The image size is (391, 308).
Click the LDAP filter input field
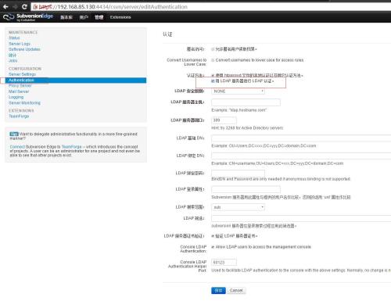[301, 218]
